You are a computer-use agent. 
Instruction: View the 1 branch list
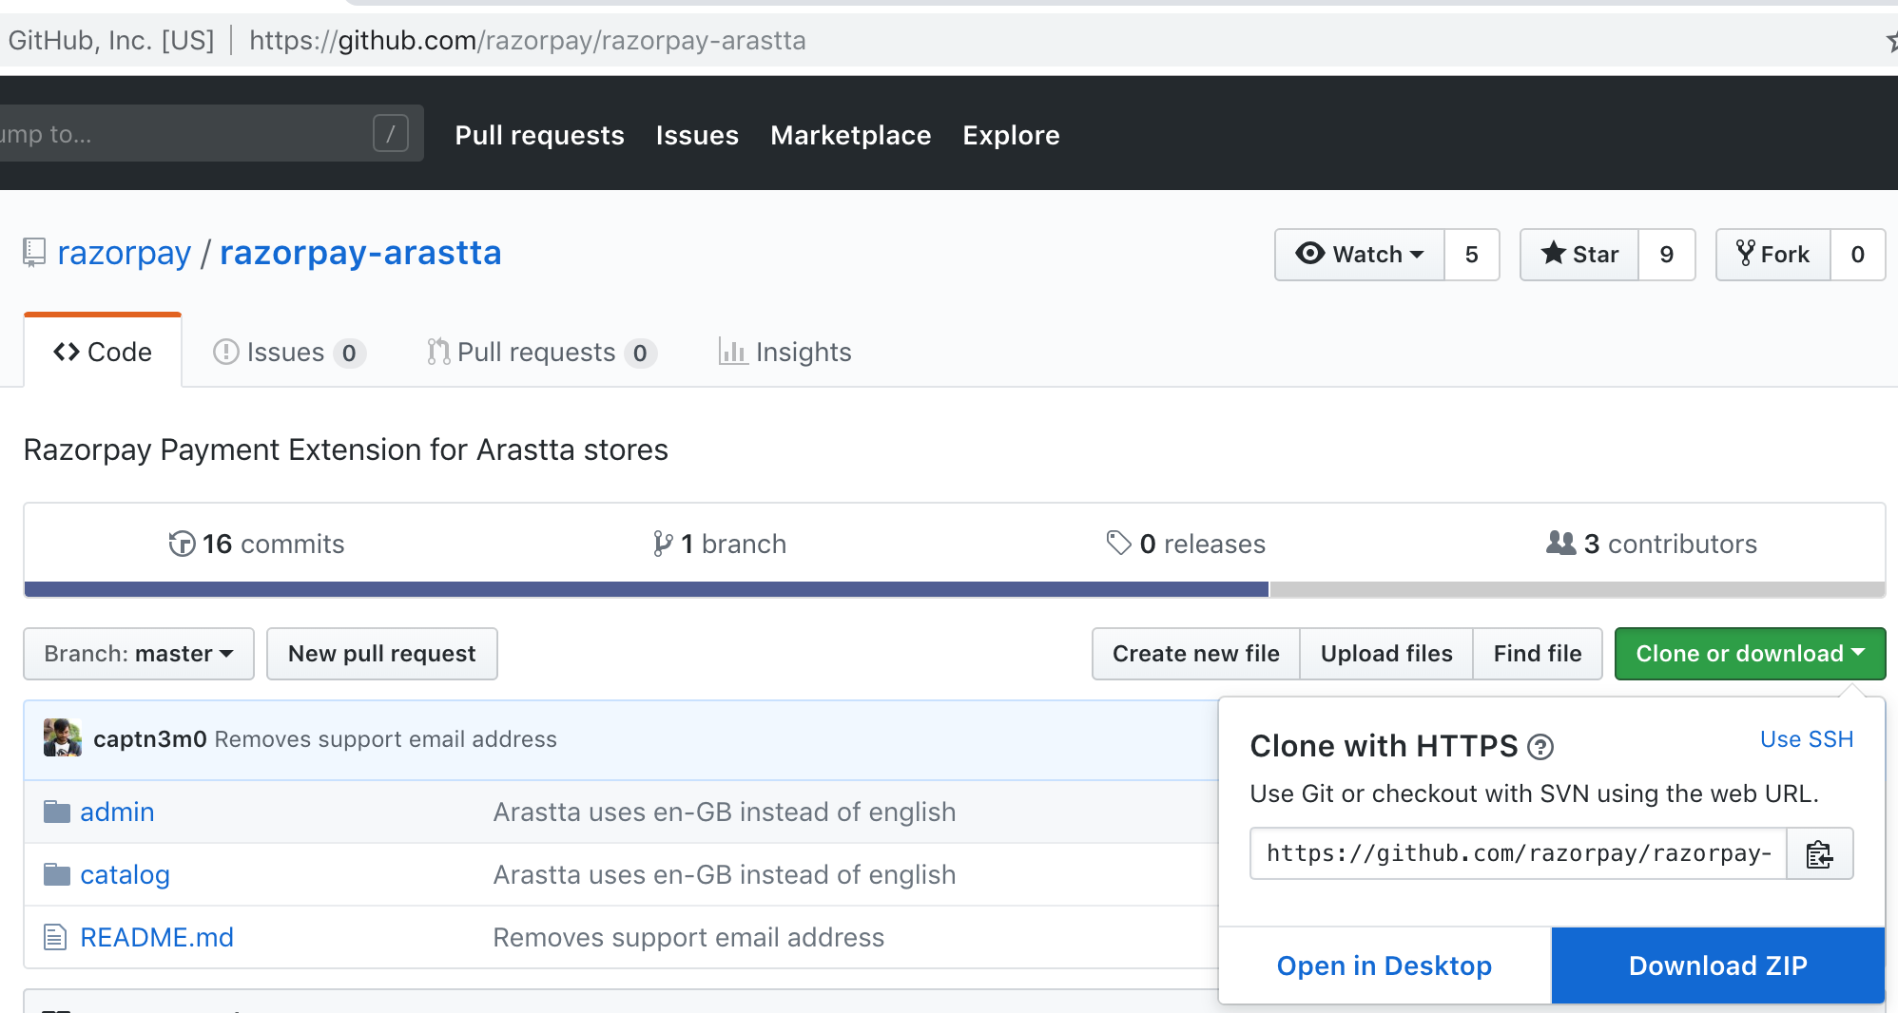click(x=720, y=544)
